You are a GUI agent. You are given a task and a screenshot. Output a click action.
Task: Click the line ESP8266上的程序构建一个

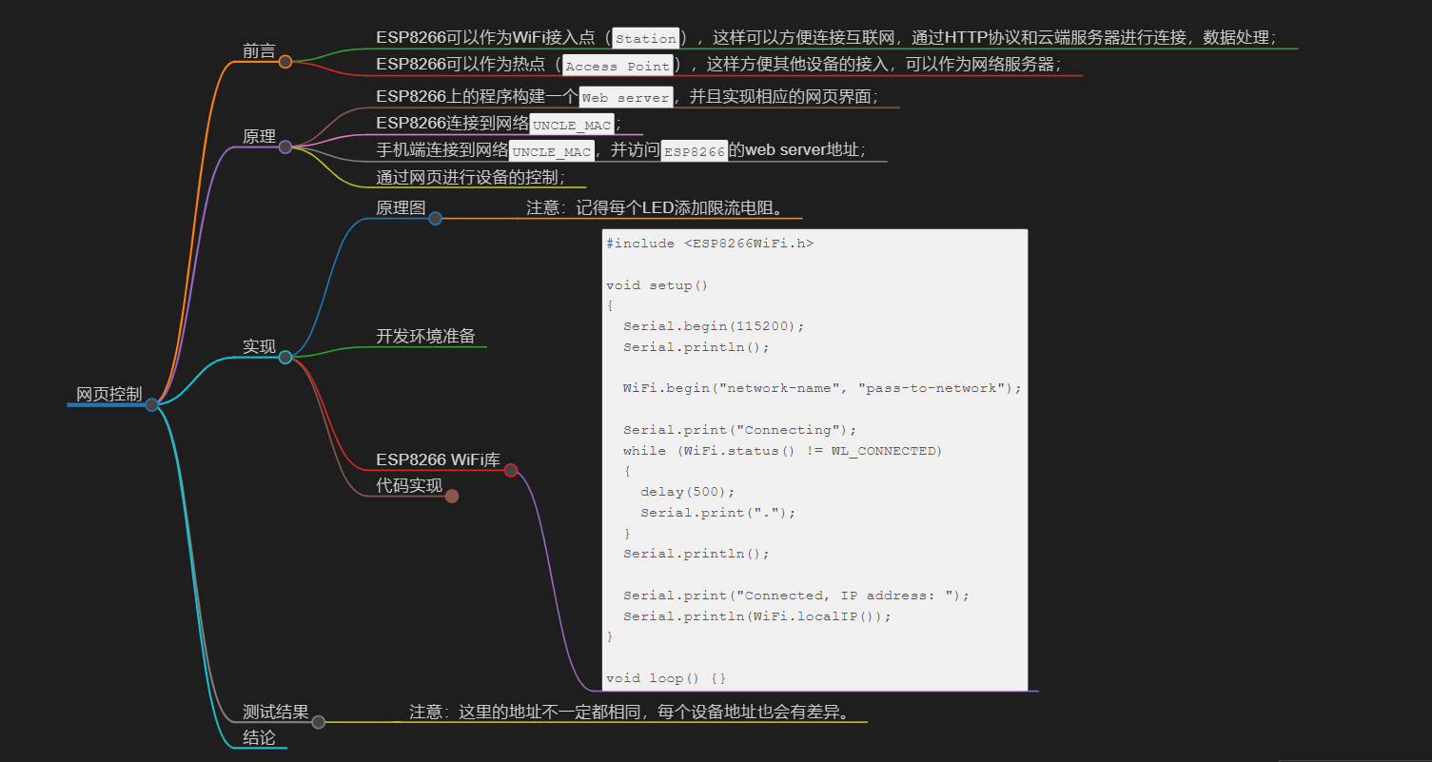[x=627, y=97]
